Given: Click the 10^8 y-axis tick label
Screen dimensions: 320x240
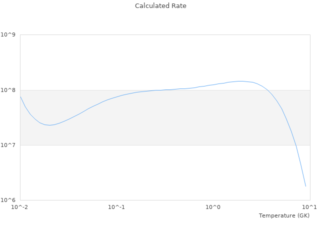Looking at the screenshot, I should coord(8,90).
